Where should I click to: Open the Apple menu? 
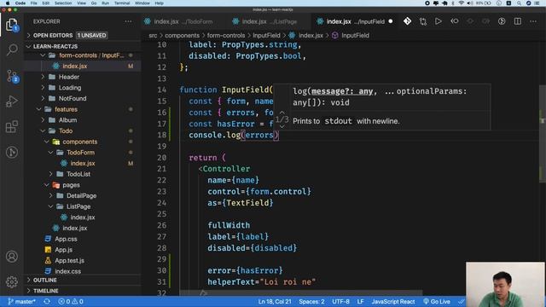[8, 3]
